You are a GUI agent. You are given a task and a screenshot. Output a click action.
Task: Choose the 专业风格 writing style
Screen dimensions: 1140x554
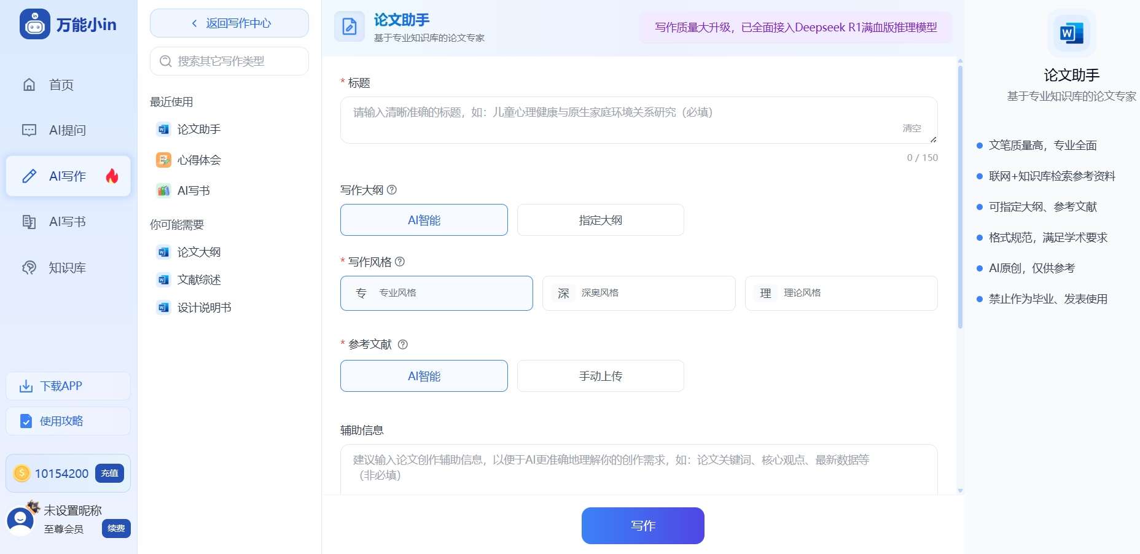point(436,293)
